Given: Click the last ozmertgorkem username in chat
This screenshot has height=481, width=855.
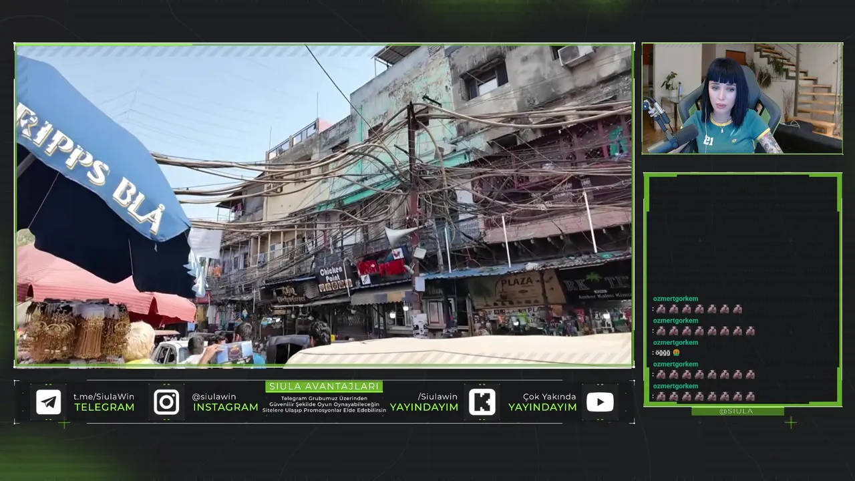Looking at the screenshot, I should [x=675, y=386].
